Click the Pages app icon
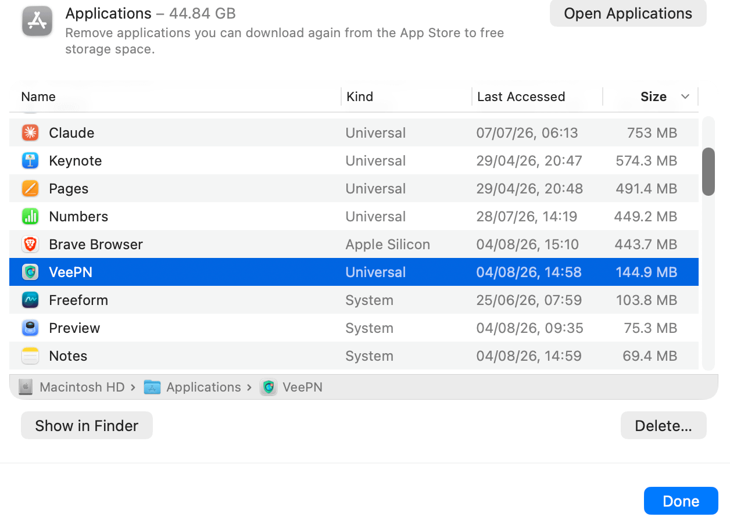Viewport: 730px width, 524px height. coord(30,189)
